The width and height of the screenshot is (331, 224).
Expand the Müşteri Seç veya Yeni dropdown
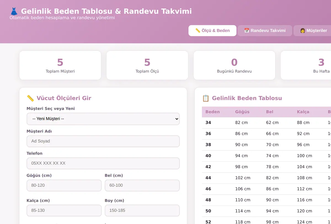pos(103,119)
